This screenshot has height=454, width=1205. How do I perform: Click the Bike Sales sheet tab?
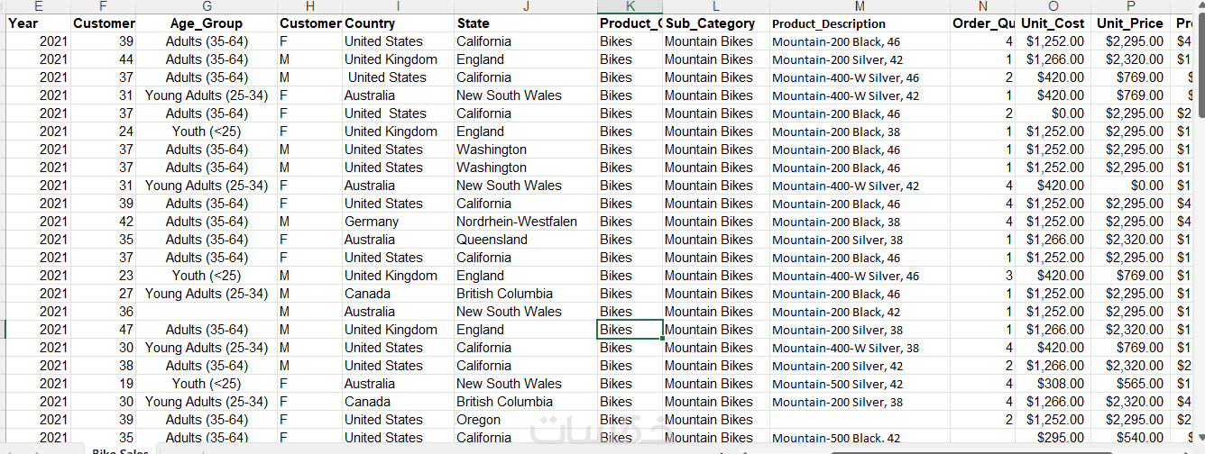coord(122,449)
